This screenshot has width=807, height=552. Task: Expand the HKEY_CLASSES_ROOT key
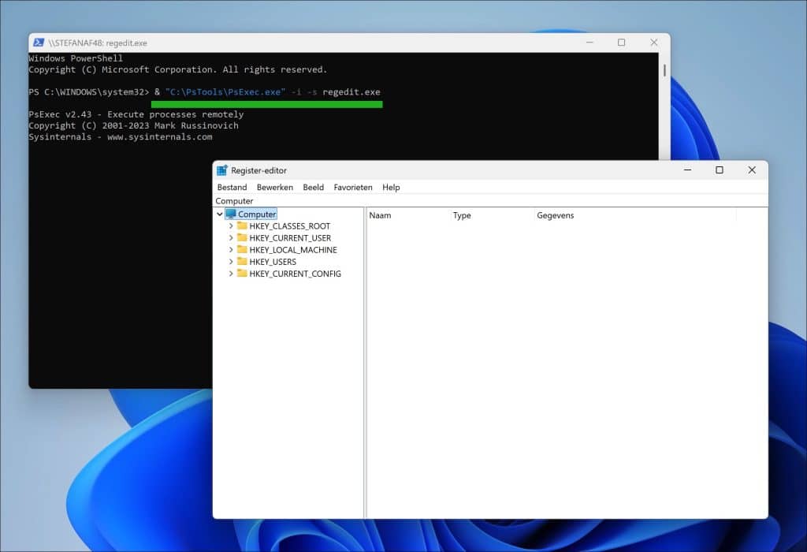point(231,226)
